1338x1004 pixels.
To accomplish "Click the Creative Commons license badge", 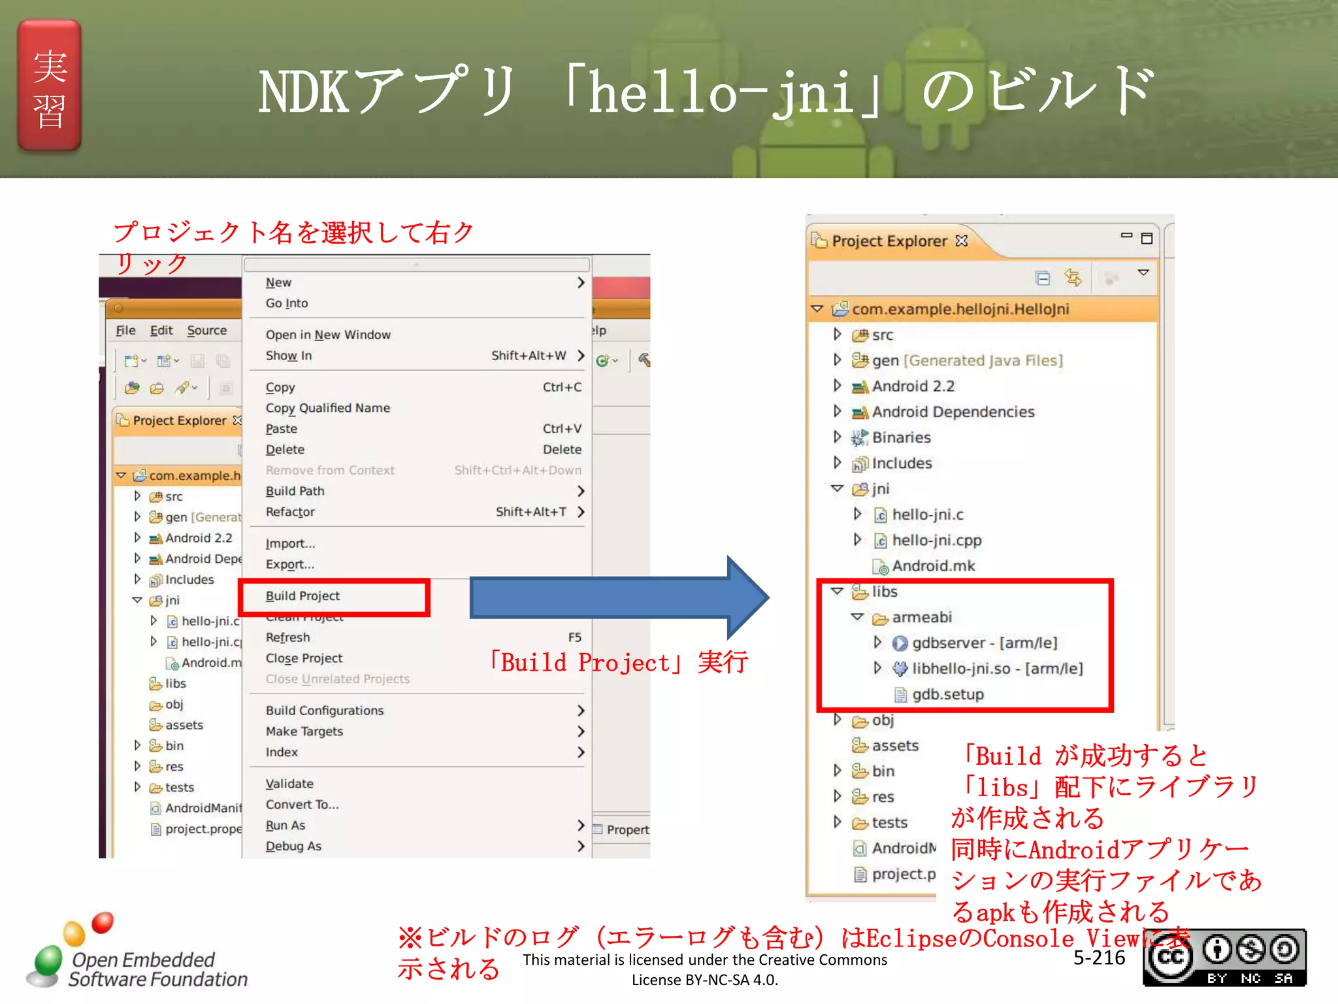I will (x=1224, y=958).
